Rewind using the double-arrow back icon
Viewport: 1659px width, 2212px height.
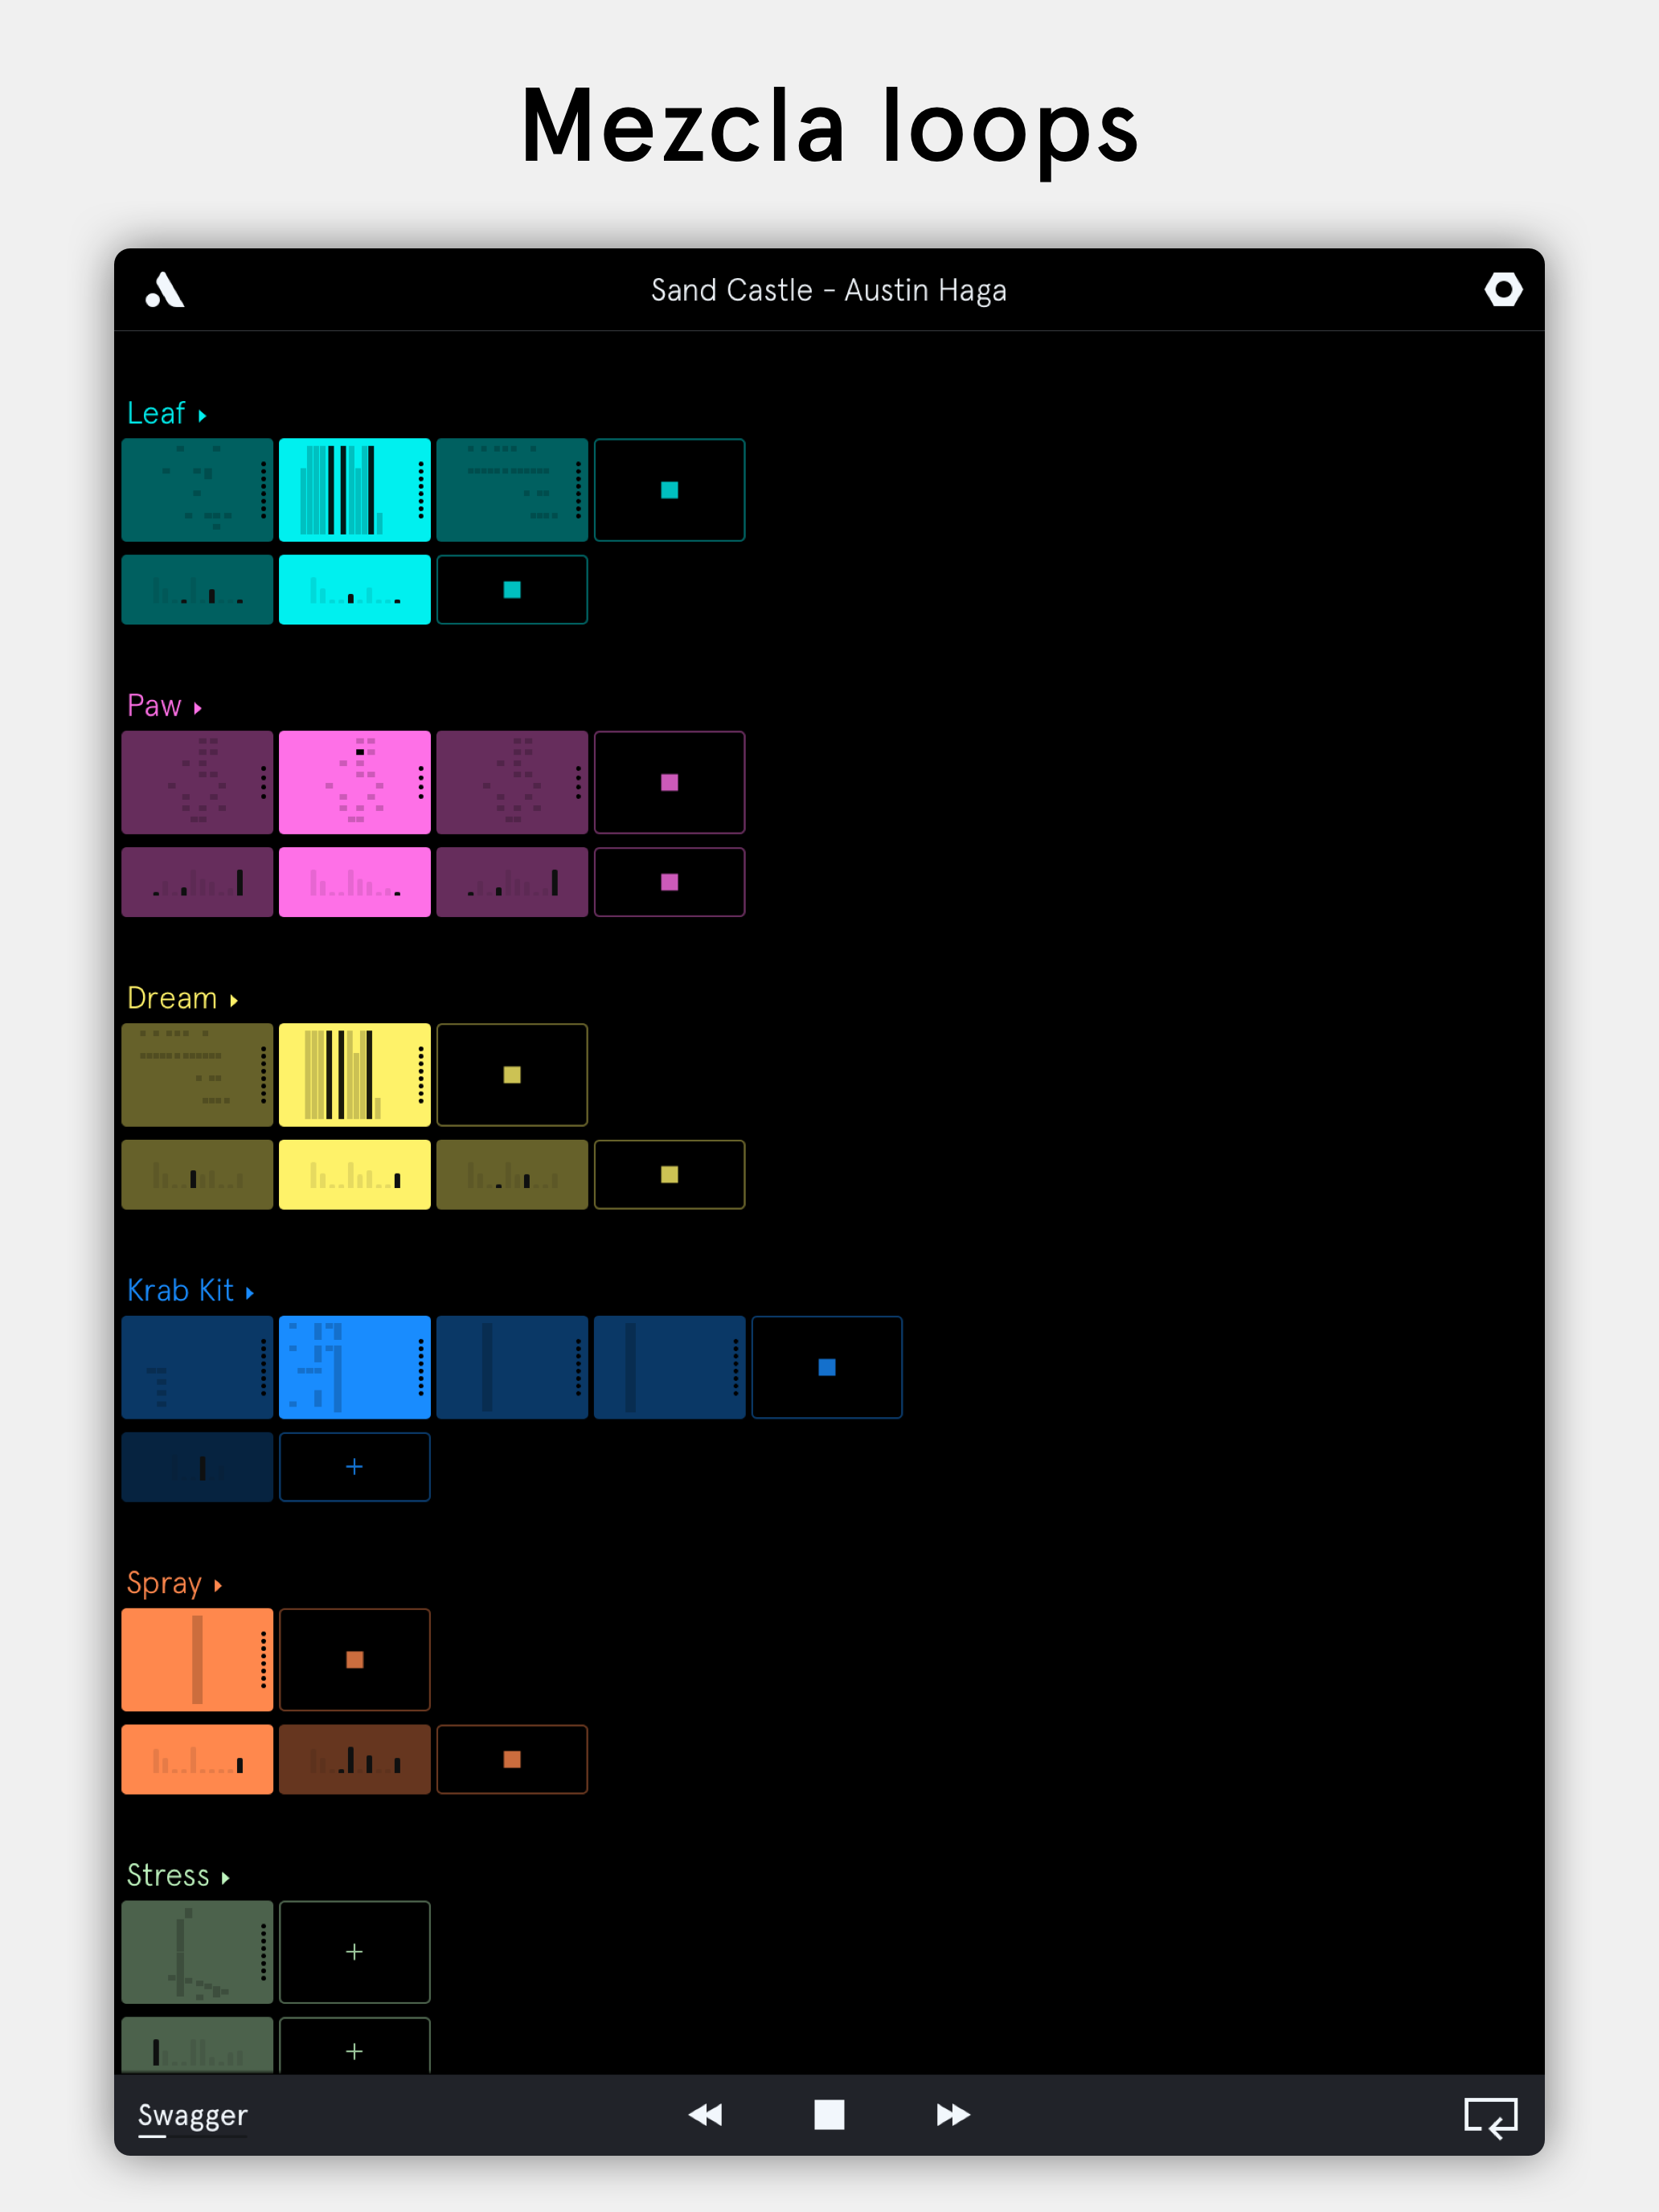[x=706, y=2115]
